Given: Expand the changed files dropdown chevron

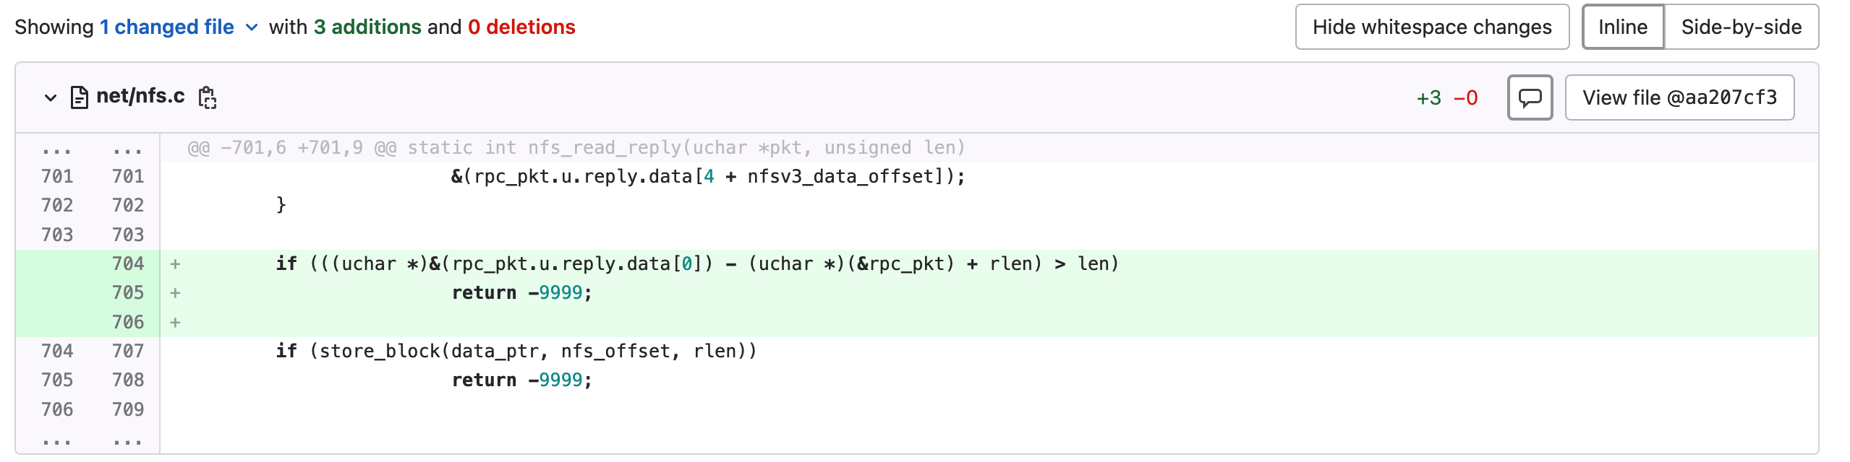Looking at the screenshot, I should pyautogui.click(x=252, y=27).
